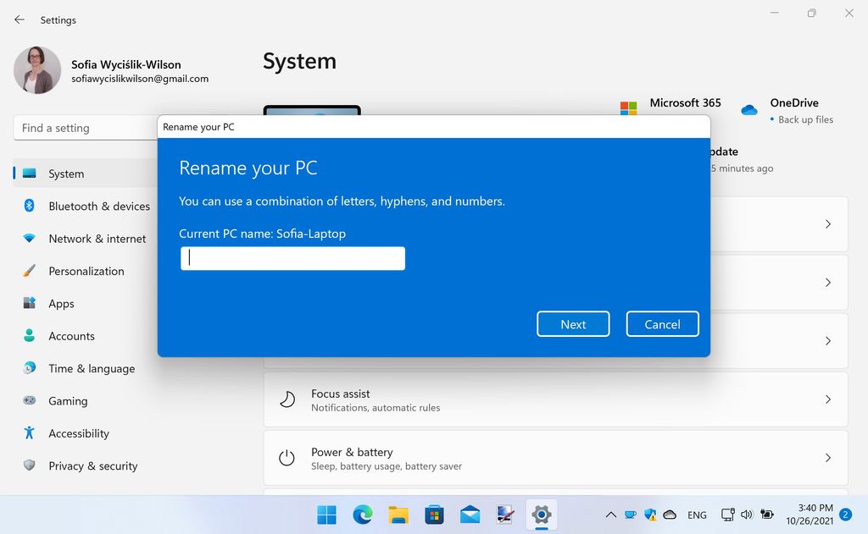Select the Accounts icon in sidebar
868x534 pixels.
[x=30, y=335]
